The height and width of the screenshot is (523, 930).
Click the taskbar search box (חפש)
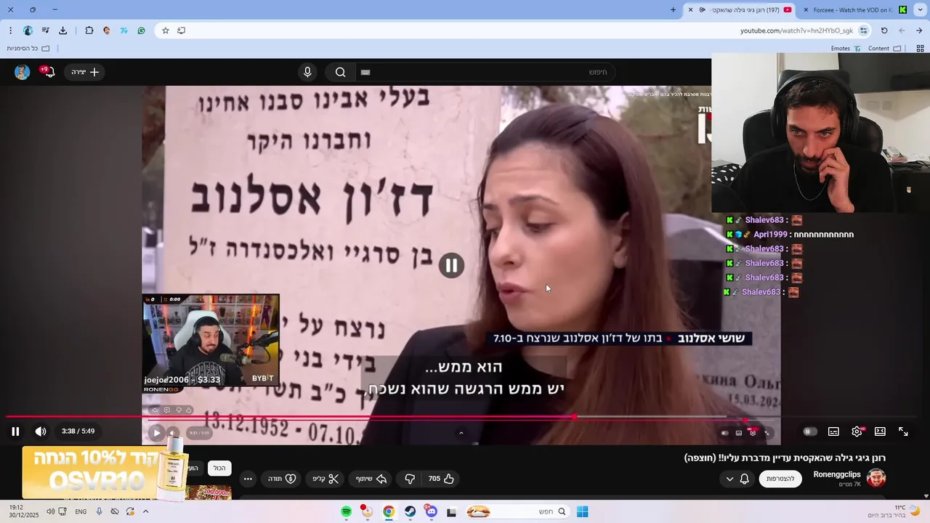pos(517,511)
